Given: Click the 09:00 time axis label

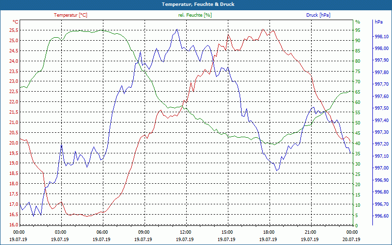Looking at the screenshot, I should [x=144, y=232].
